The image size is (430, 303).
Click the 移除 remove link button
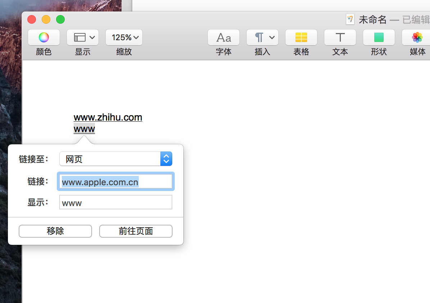pos(55,231)
